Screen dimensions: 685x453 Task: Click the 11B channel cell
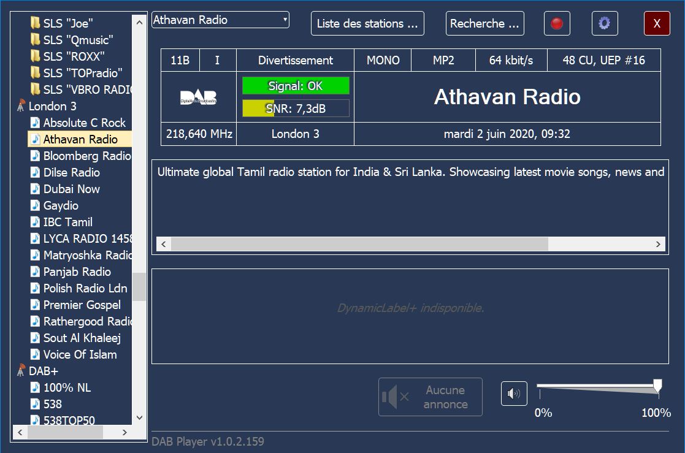(x=180, y=60)
